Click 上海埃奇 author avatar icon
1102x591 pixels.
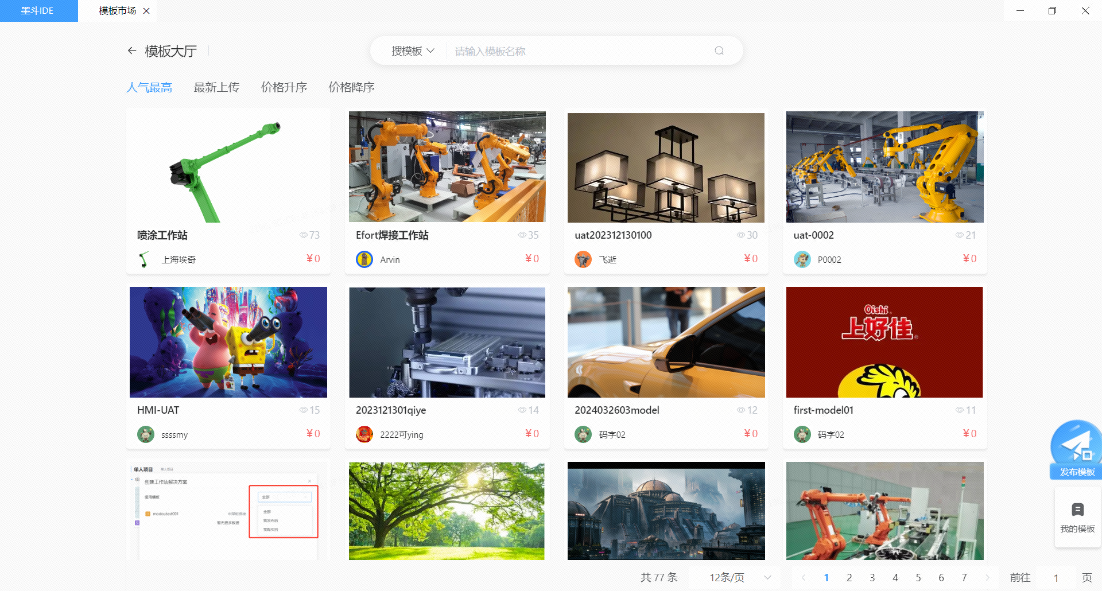[x=145, y=259]
